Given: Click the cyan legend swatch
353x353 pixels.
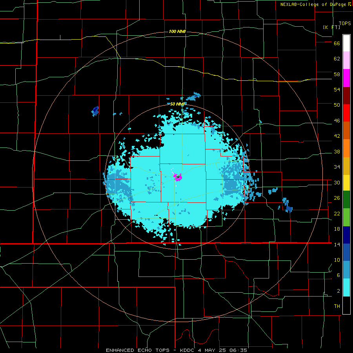Looking at the screenshot, I should pyautogui.click(x=346, y=287).
